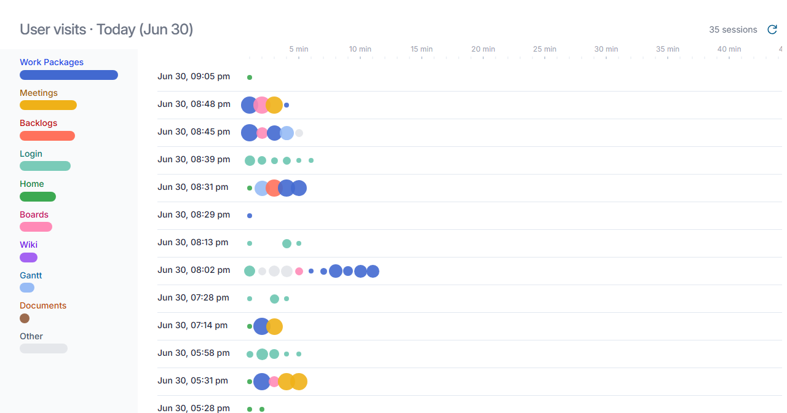Image resolution: width=787 pixels, height=413 pixels.
Task: Click the blue Work Packages bubble in 05:31 pm row
Action: [x=262, y=382]
